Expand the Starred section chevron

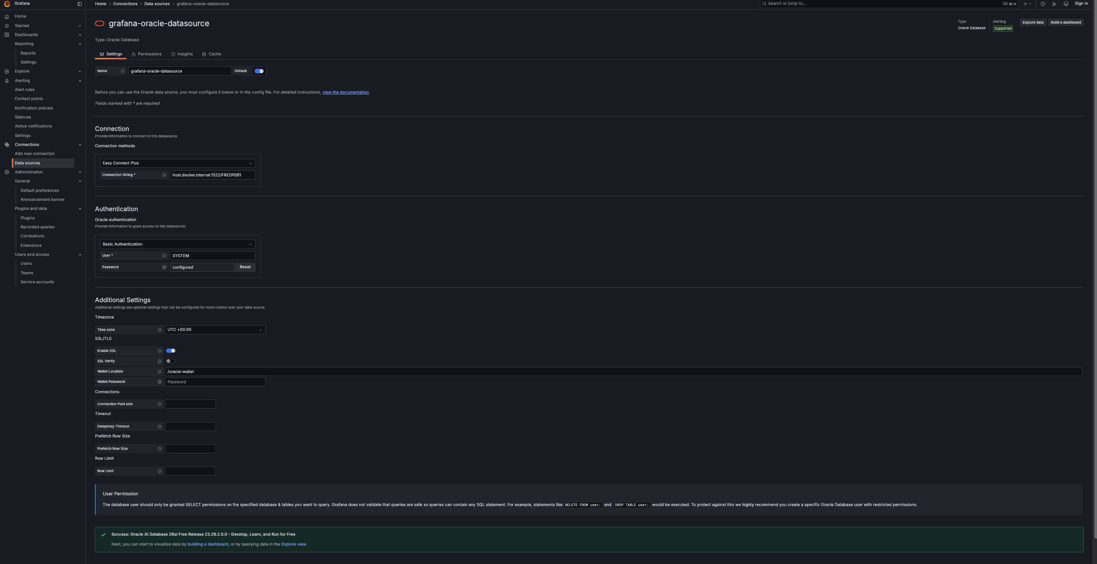80,26
